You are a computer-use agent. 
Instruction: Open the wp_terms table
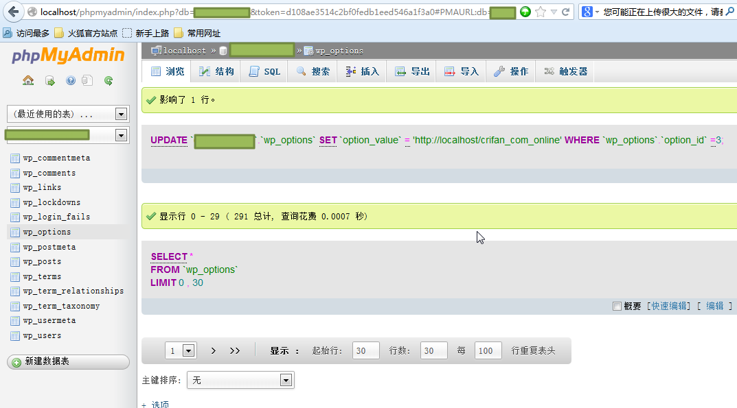pos(43,276)
